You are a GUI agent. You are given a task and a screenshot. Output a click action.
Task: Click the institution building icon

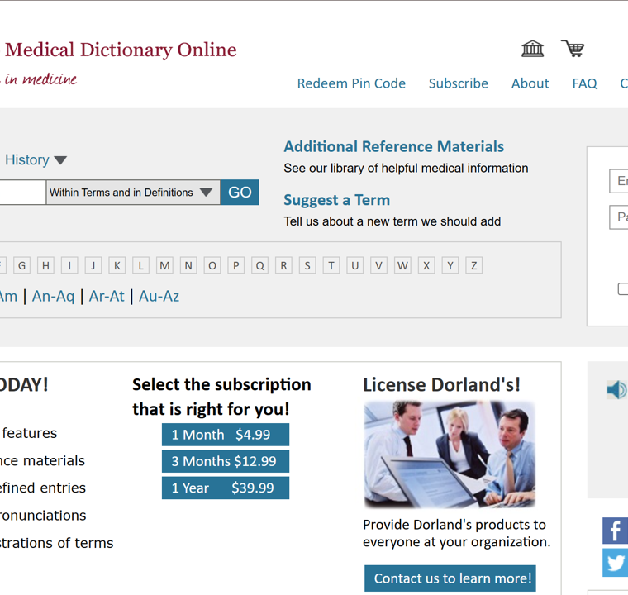pos(532,49)
